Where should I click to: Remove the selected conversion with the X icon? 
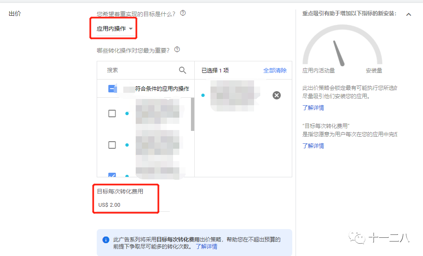pos(277,95)
